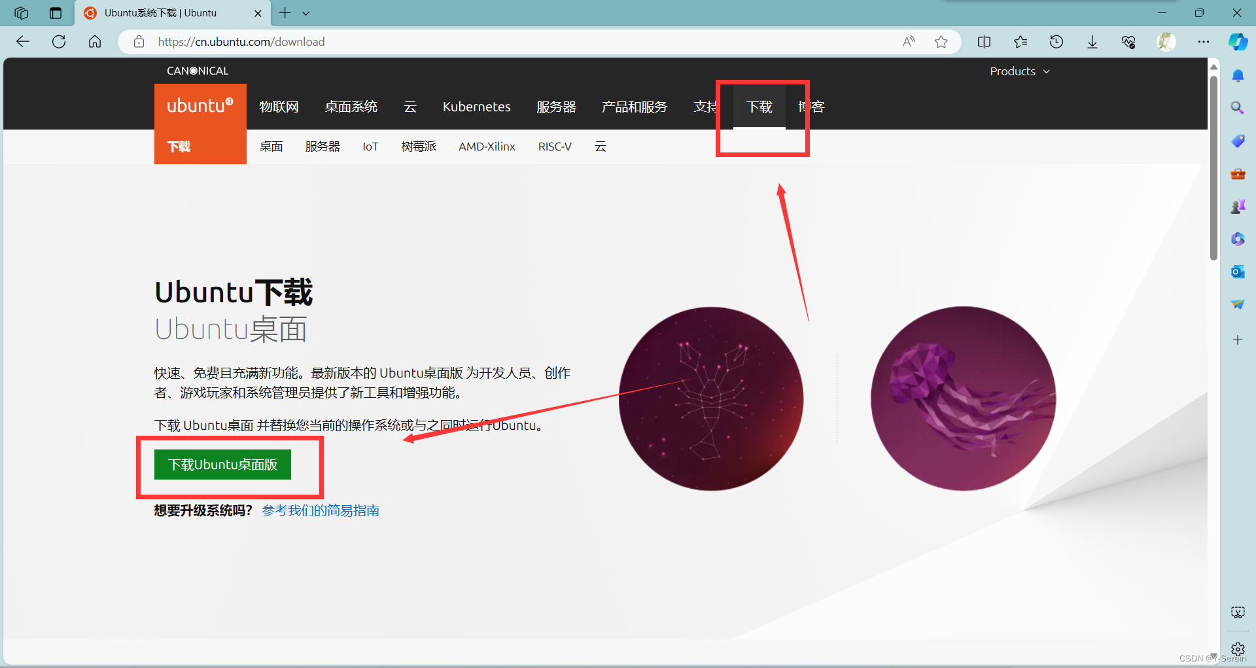Close the Ubuntu download tab
The height and width of the screenshot is (668, 1256).
(258, 13)
